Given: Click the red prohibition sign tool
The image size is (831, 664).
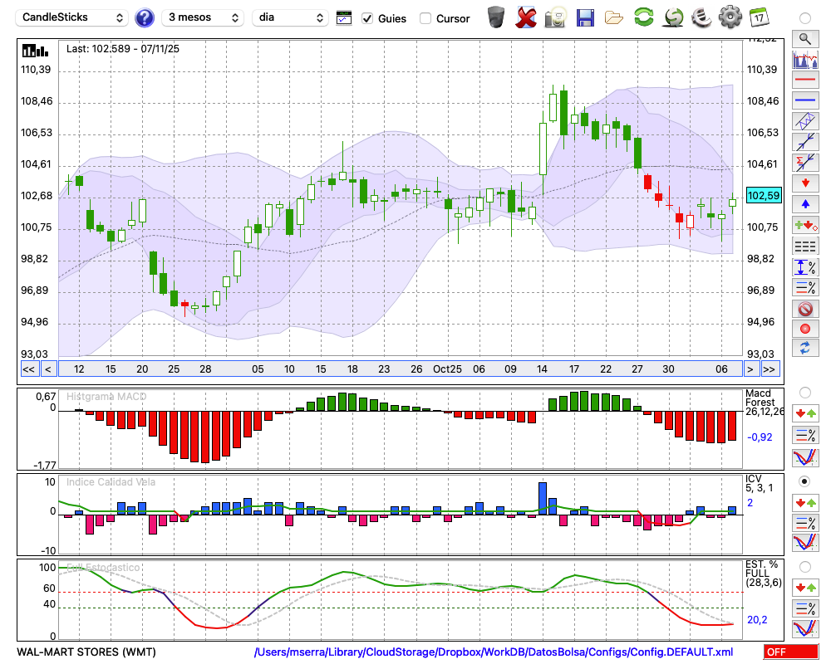Looking at the screenshot, I should point(804,309).
